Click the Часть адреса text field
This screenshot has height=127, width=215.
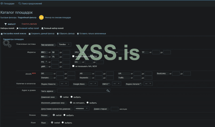83,91
